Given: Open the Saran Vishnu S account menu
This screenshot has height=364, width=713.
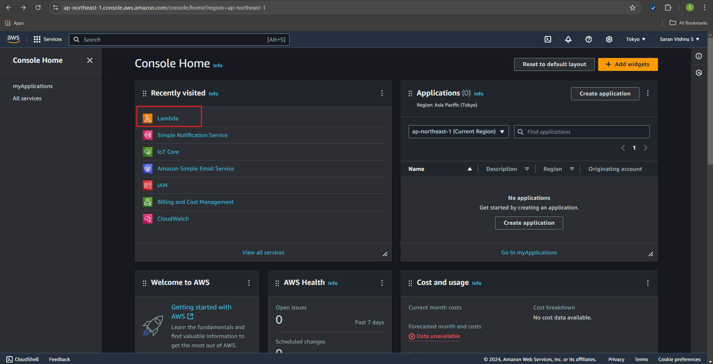Looking at the screenshot, I should point(679,39).
